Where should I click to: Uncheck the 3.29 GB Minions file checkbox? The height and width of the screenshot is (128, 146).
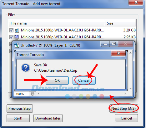pyautogui.click(x=11, y=31)
